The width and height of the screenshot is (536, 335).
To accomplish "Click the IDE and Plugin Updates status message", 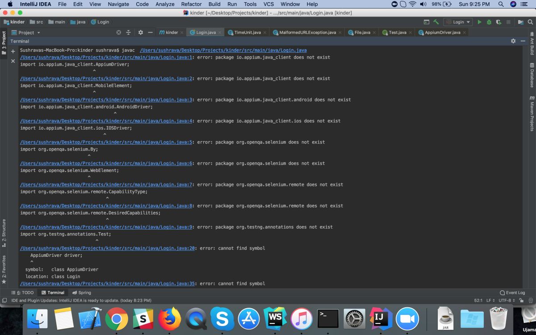I will (81, 301).
